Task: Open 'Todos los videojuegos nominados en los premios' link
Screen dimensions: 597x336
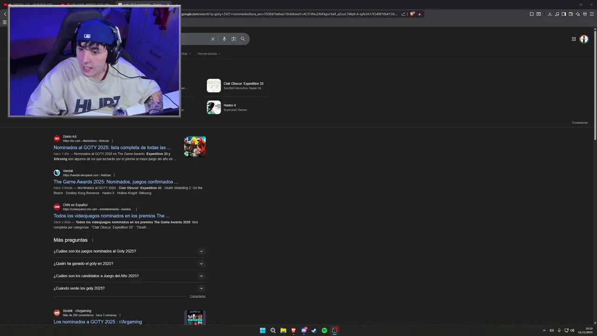Action: pos(111,216)
